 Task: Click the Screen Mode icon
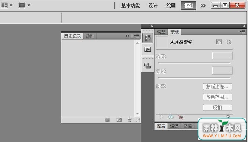[22, 5]
